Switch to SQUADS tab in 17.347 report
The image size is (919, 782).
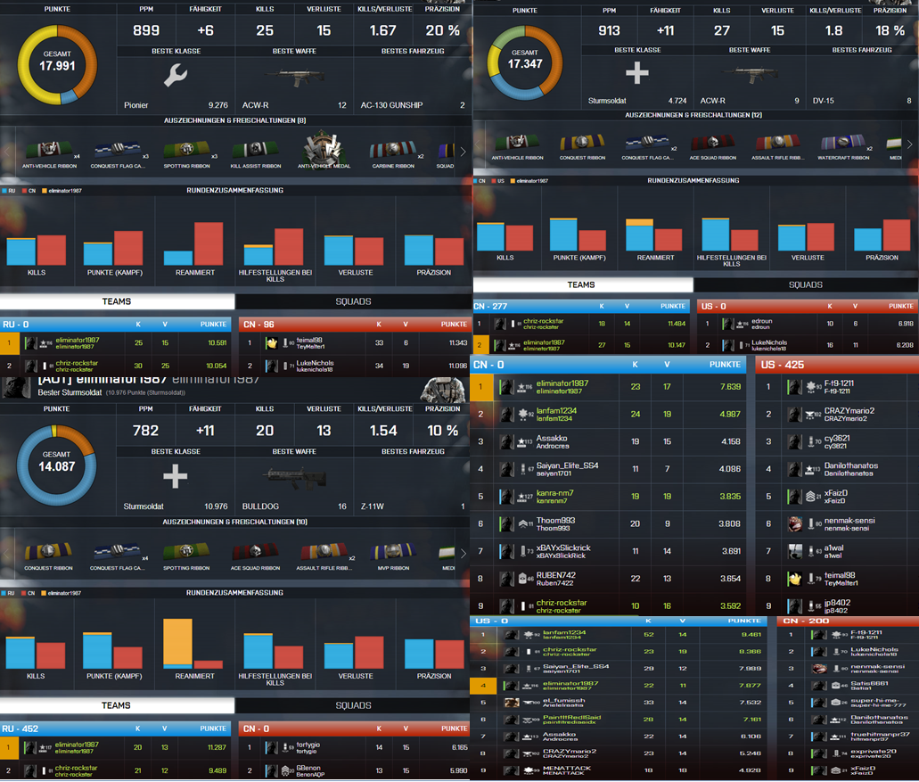tap(806, 285)
